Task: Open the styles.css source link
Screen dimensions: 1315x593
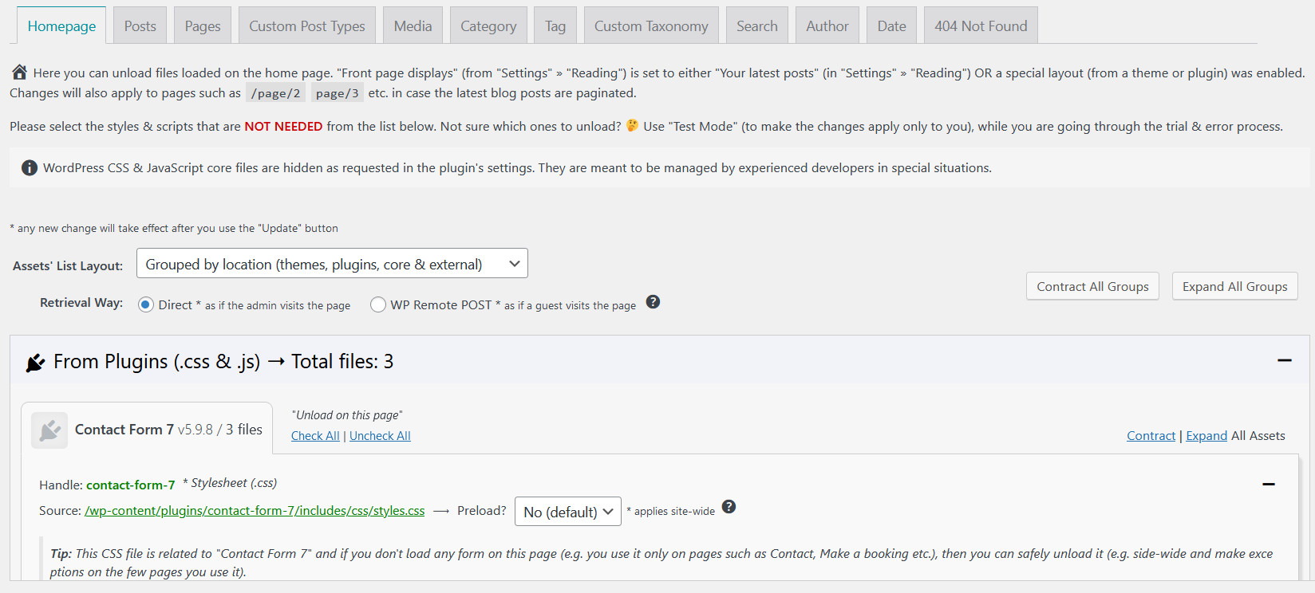Action: tap(255, 510)
